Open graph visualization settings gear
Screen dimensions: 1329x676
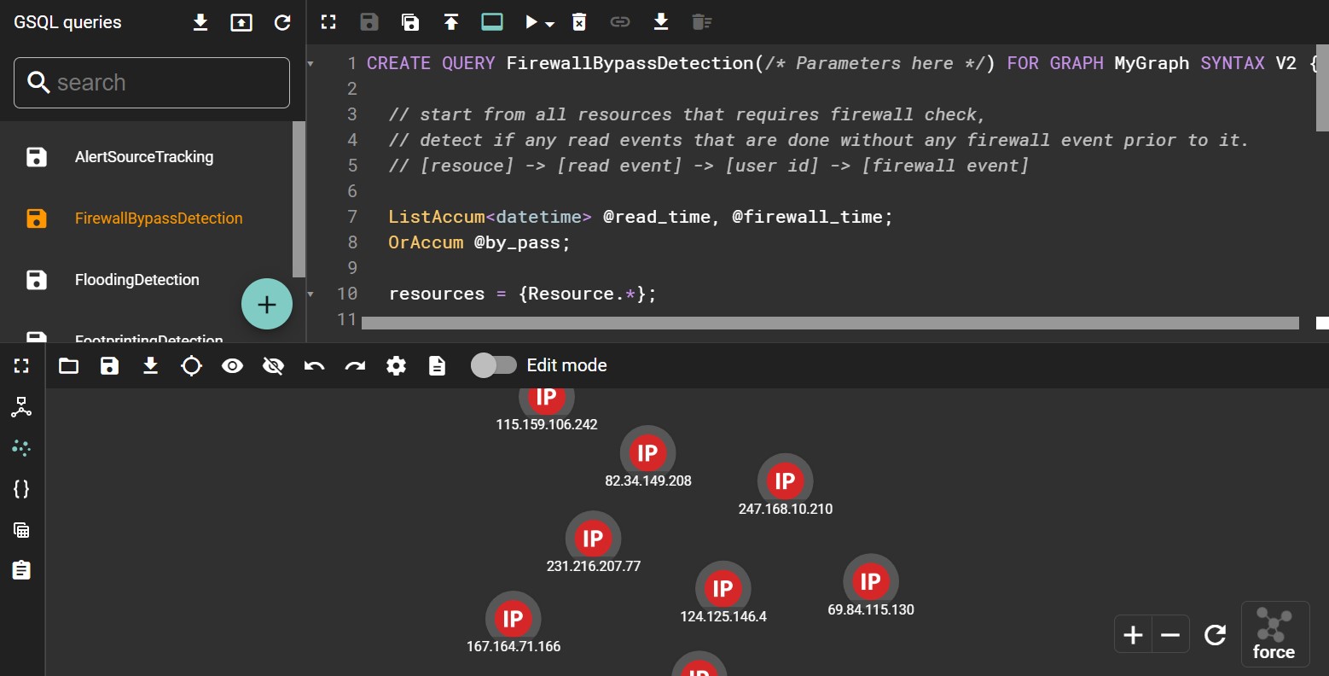point(396,366)
